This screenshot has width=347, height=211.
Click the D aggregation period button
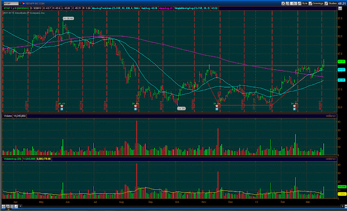tap(293, 3)
